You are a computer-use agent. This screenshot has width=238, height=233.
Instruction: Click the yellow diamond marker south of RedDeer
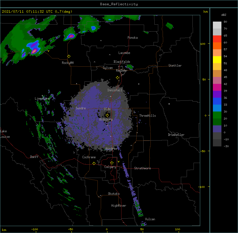click(x=118, y=78)
